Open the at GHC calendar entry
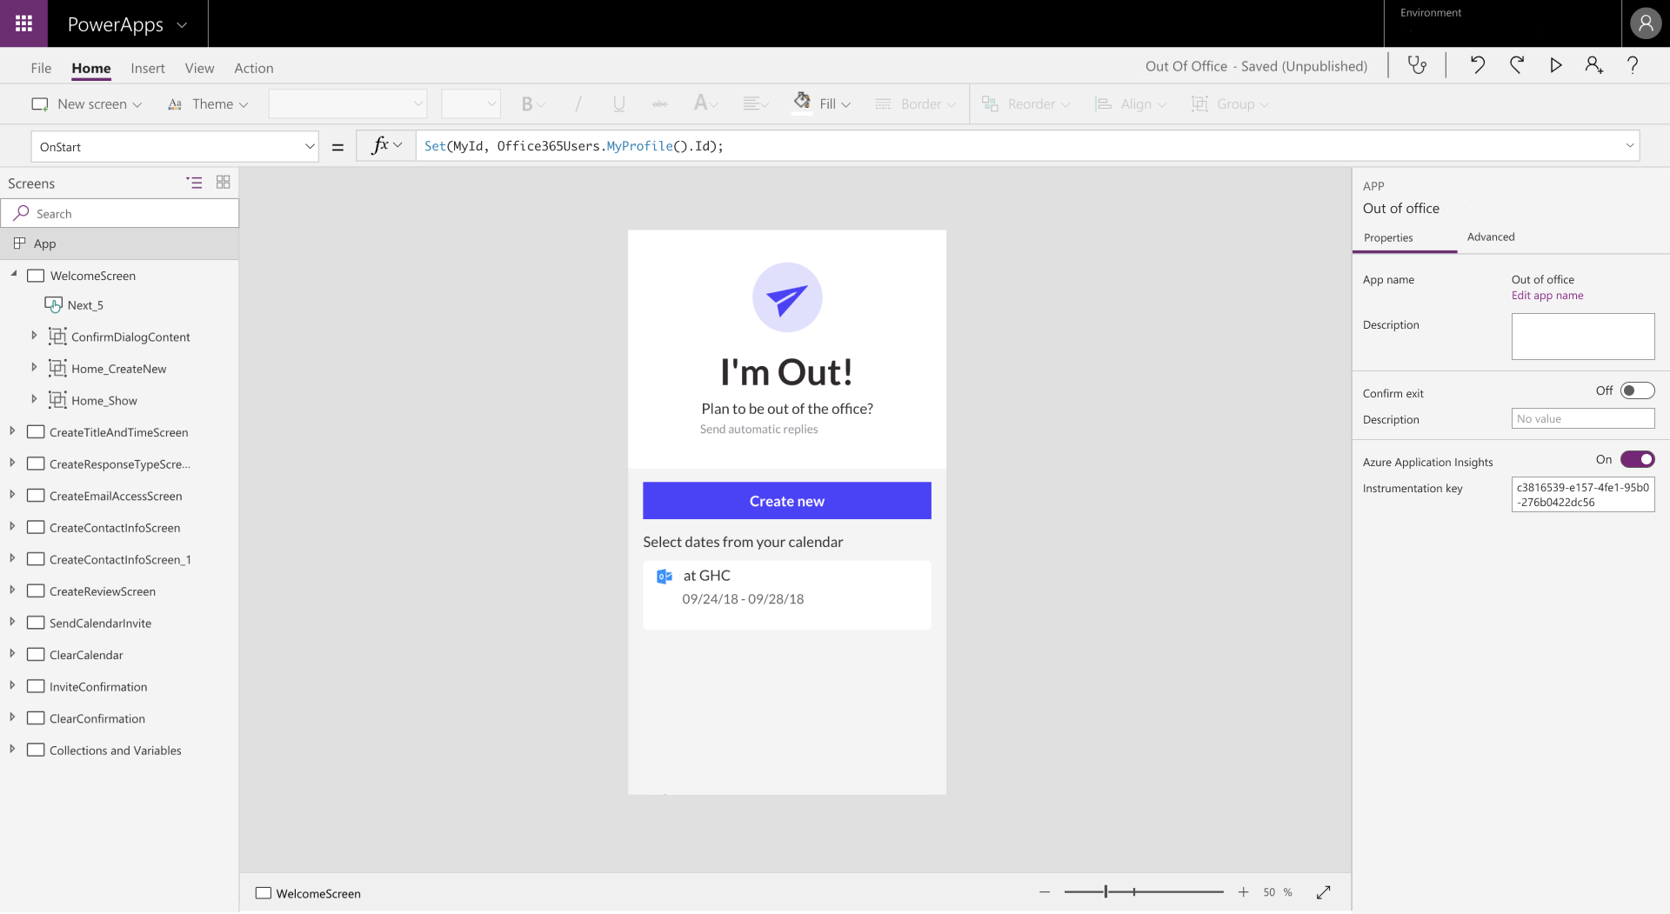Viewport: 1670px width, 914px height. 787,595
